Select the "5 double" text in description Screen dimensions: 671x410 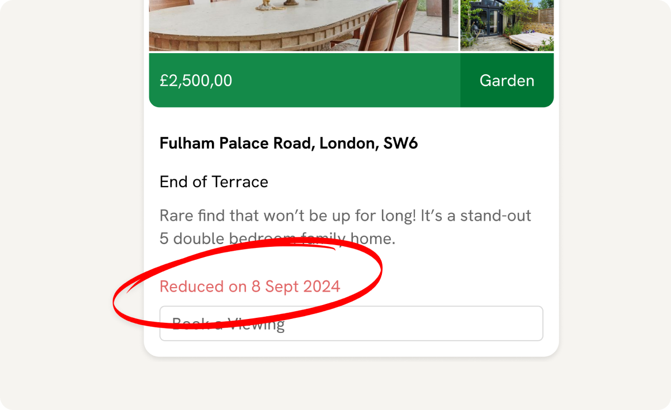click(192, 239)
